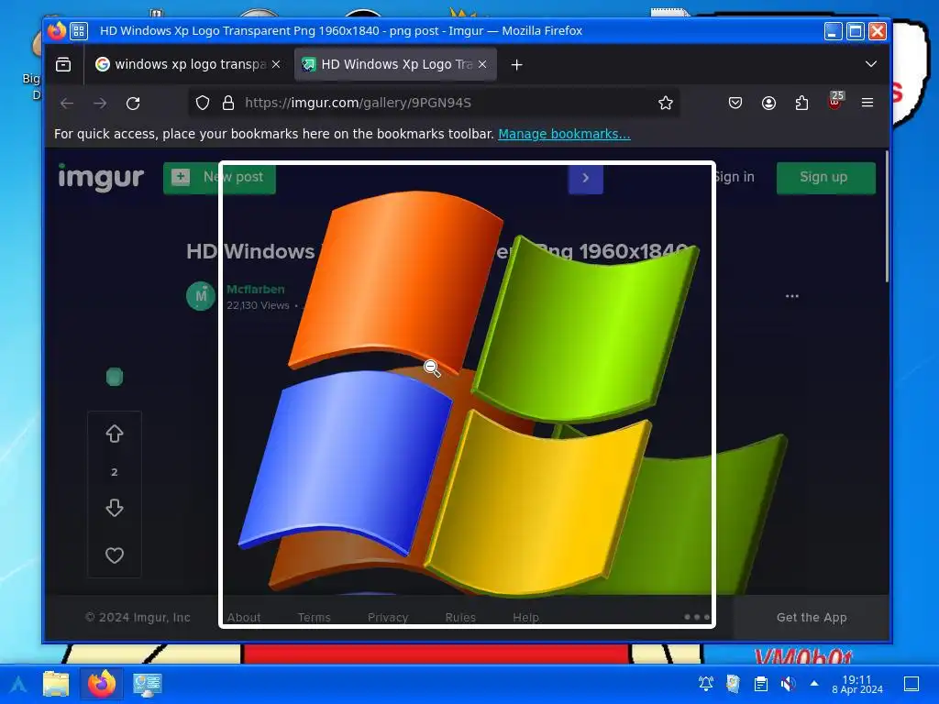Open the Firefox window icon in the title bar
939x704 pixels.
coord(56,30)
